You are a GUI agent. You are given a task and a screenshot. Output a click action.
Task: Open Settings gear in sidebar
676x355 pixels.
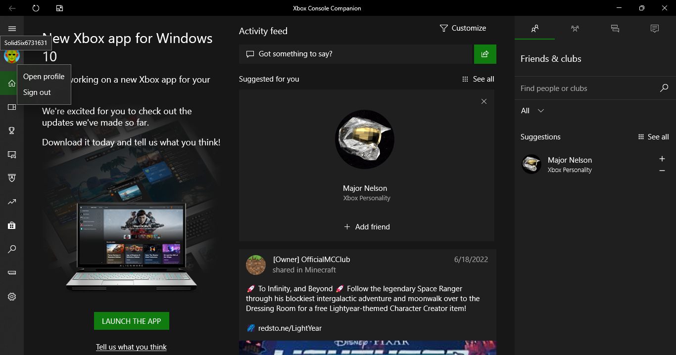(x=12, y=297)
